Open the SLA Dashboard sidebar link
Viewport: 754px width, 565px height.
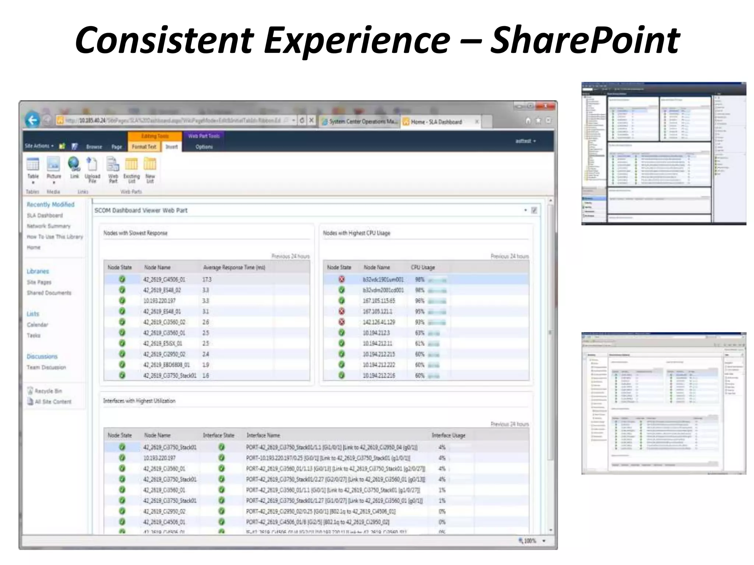[x=45, y=216]
